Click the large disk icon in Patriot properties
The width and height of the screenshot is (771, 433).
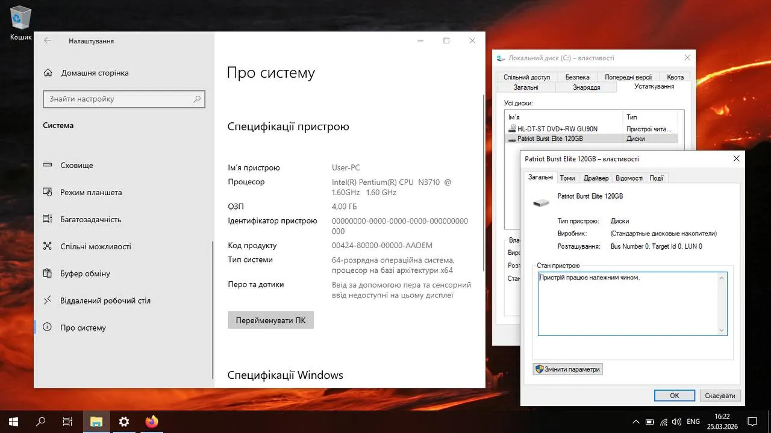coord(541,202)
